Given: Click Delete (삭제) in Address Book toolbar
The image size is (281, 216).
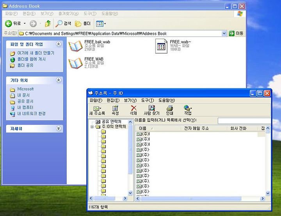Looking at the screenshot, I should pyautogui.click(x=133, y=110).
